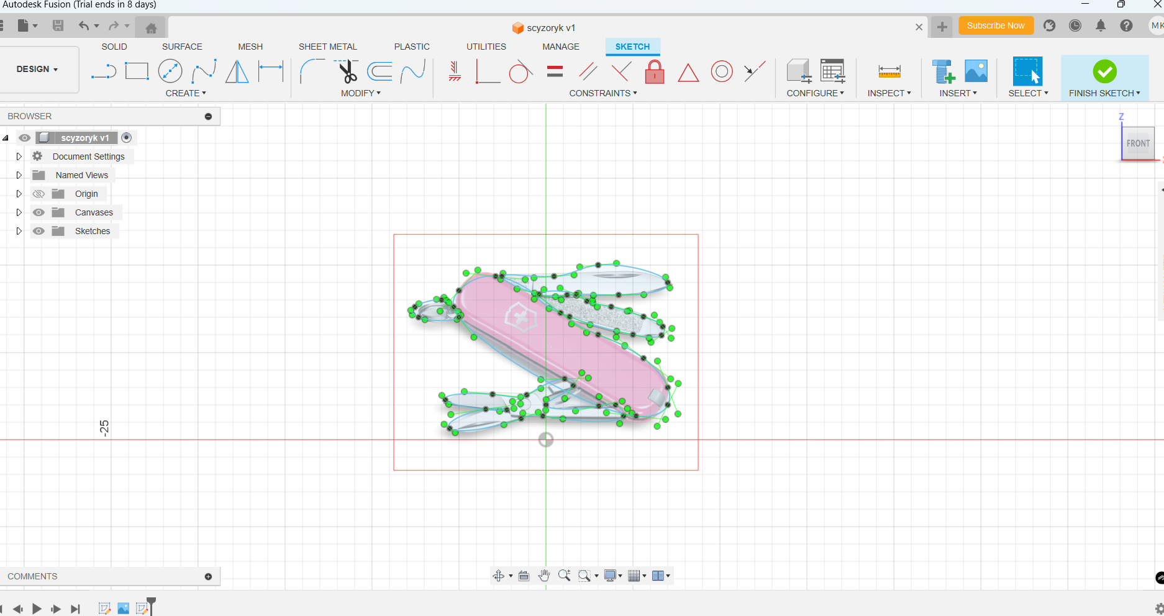Apply the Coincident constraint
Viewport: 1164px width, 616px height.
488,71
